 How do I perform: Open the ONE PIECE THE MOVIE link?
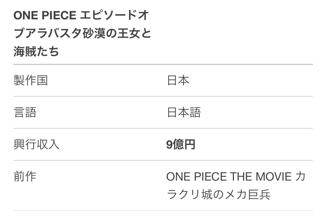click(x=229, y=176)
